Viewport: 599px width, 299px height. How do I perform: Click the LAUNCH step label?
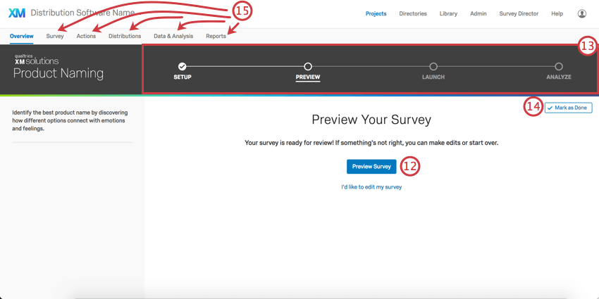coord(433,77)
